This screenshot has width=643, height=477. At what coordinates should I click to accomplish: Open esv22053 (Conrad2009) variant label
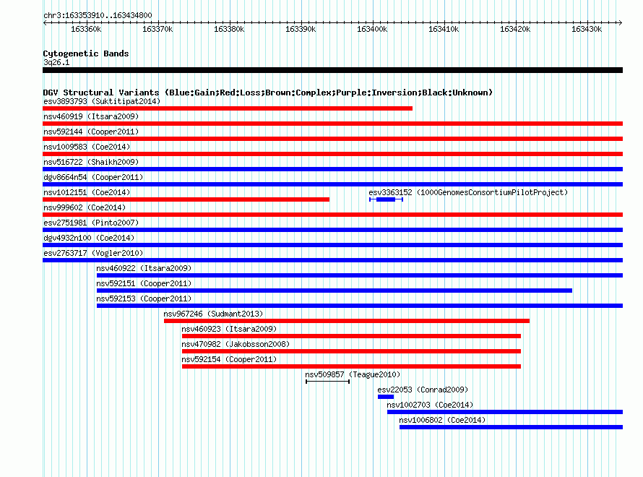tap(423, 390)
